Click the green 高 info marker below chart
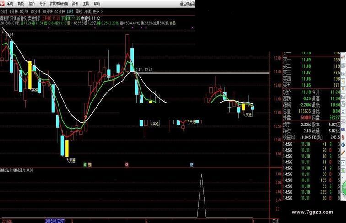Image resolution: width=346 pixels, height=223 pixels. click(x=85, y=164)
